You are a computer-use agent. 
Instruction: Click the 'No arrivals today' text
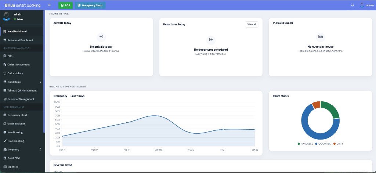pyautogui.click(x=101, y=47)
